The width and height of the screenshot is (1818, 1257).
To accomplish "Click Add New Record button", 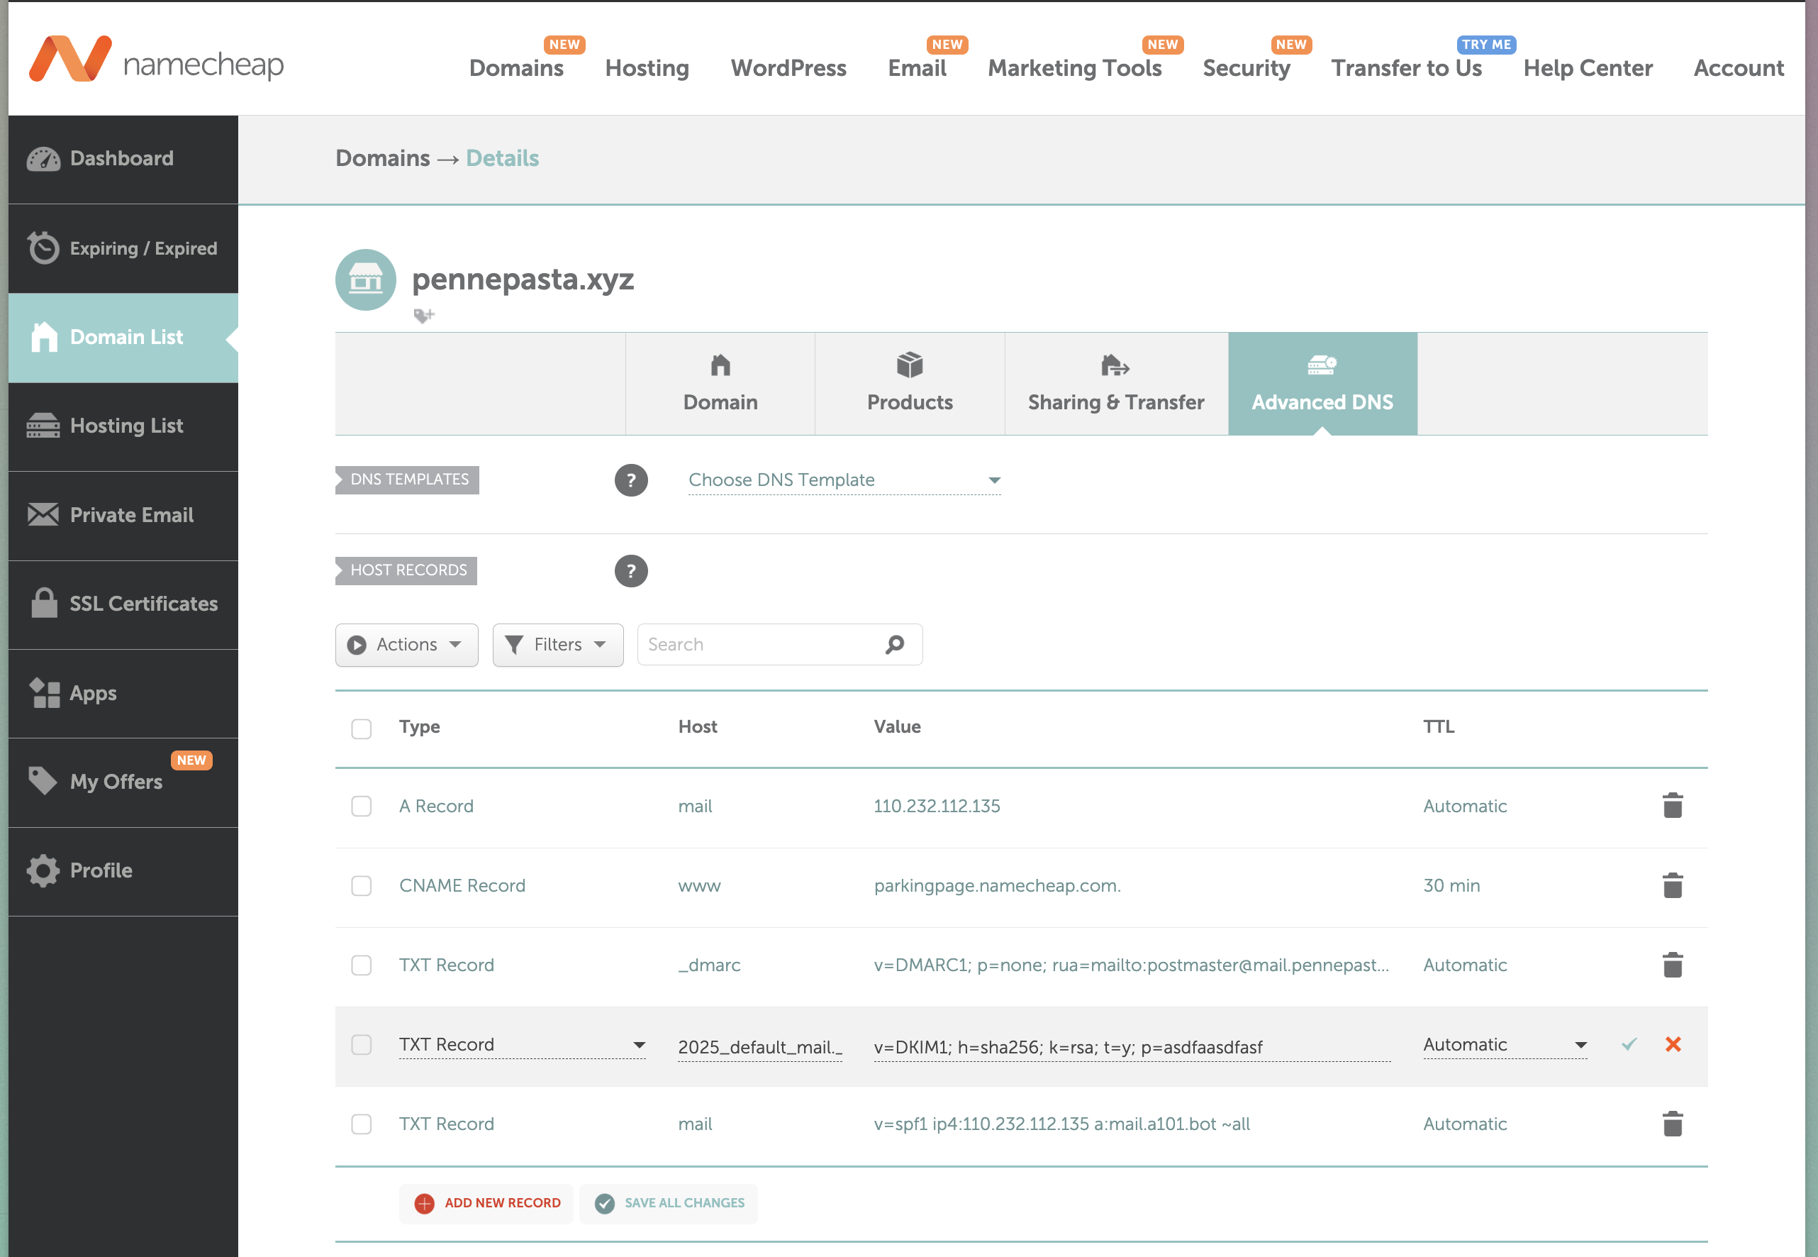I will [x=487, y=1204].
